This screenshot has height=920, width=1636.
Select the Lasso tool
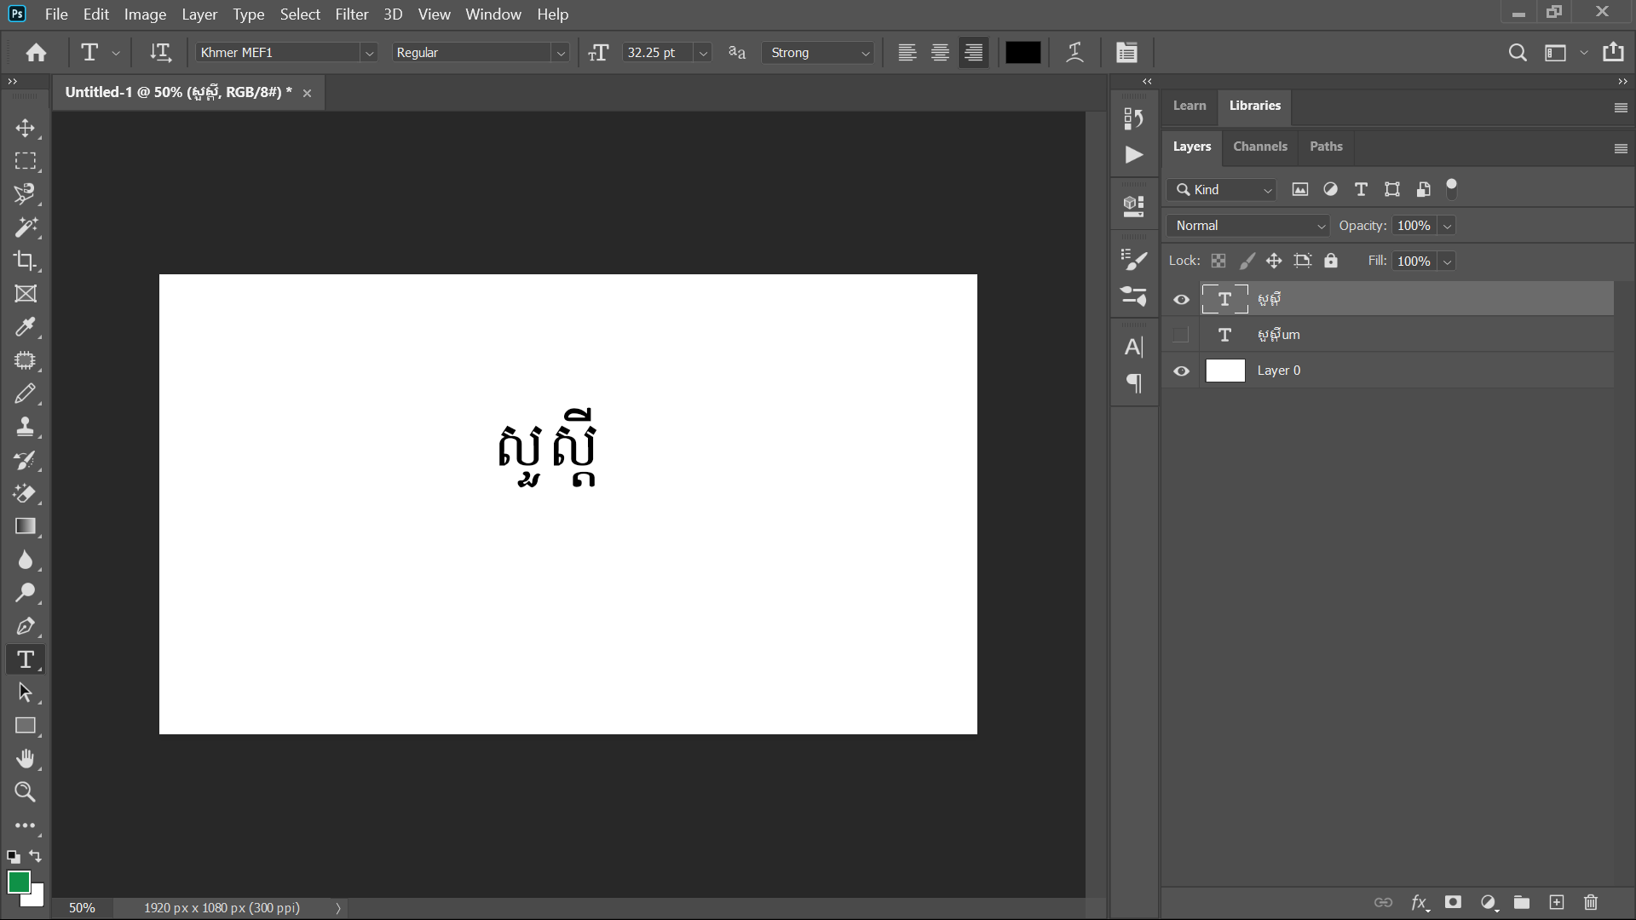click(26, 194)
